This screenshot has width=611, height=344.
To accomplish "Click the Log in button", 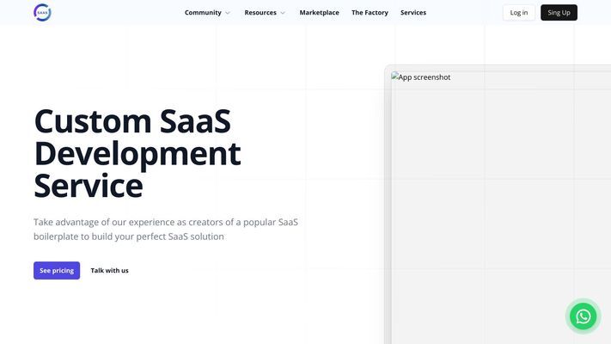I will [x=519, y=13].
